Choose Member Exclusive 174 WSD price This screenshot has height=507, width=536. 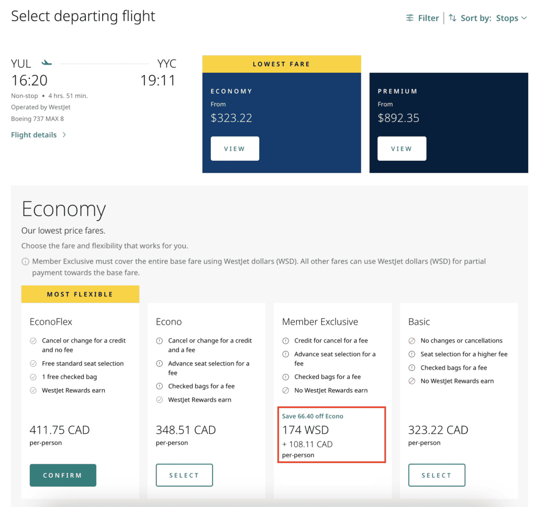tap(299, 430)
